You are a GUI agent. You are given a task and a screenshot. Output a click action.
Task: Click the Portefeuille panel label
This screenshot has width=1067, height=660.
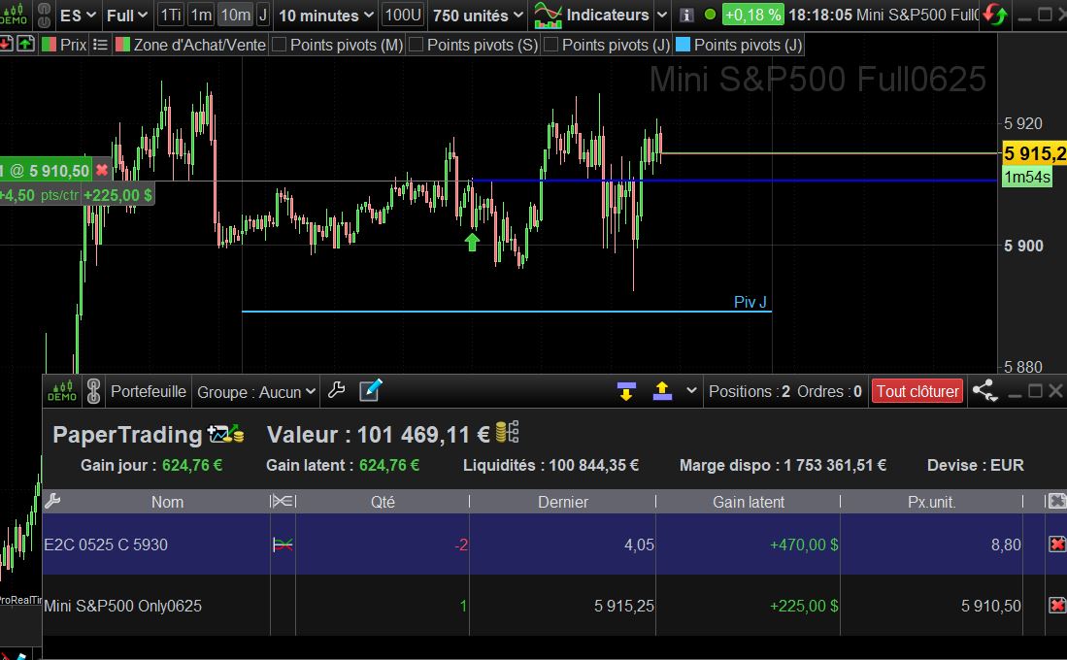pyautogui.click(x=149, y=391)
